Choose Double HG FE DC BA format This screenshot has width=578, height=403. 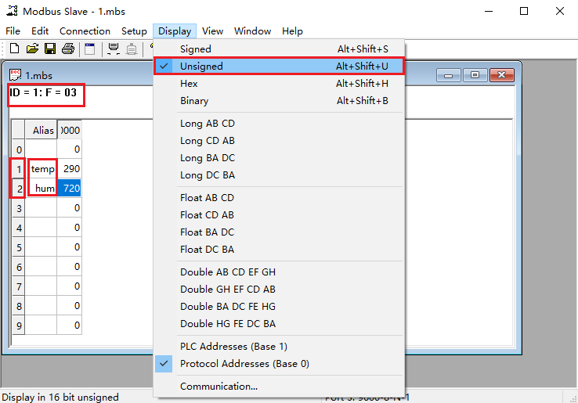point(279,324)
